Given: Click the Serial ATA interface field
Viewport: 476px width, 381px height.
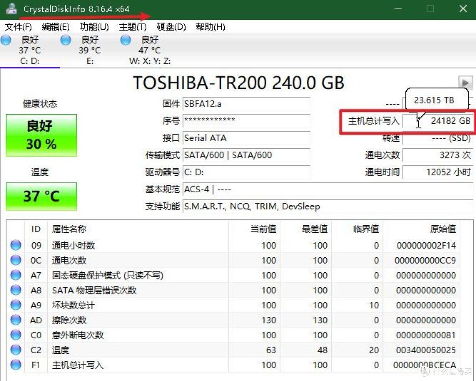Looking at the screenshot, I should [246, 138].
